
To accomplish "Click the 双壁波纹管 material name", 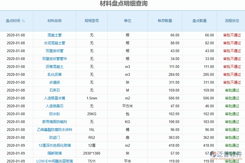I will click(x=54, y=51).
